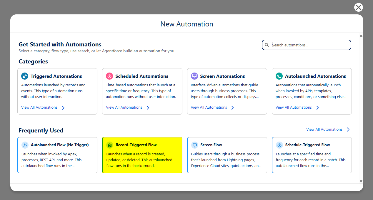Click subtitle "Select a category, flow type, use search"

coord(97,51)
